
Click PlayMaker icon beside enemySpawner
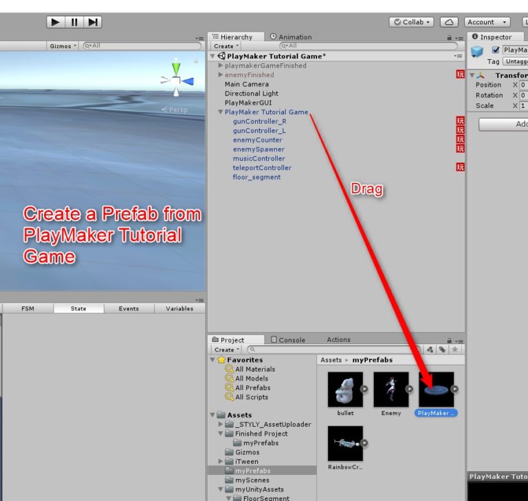460,149
